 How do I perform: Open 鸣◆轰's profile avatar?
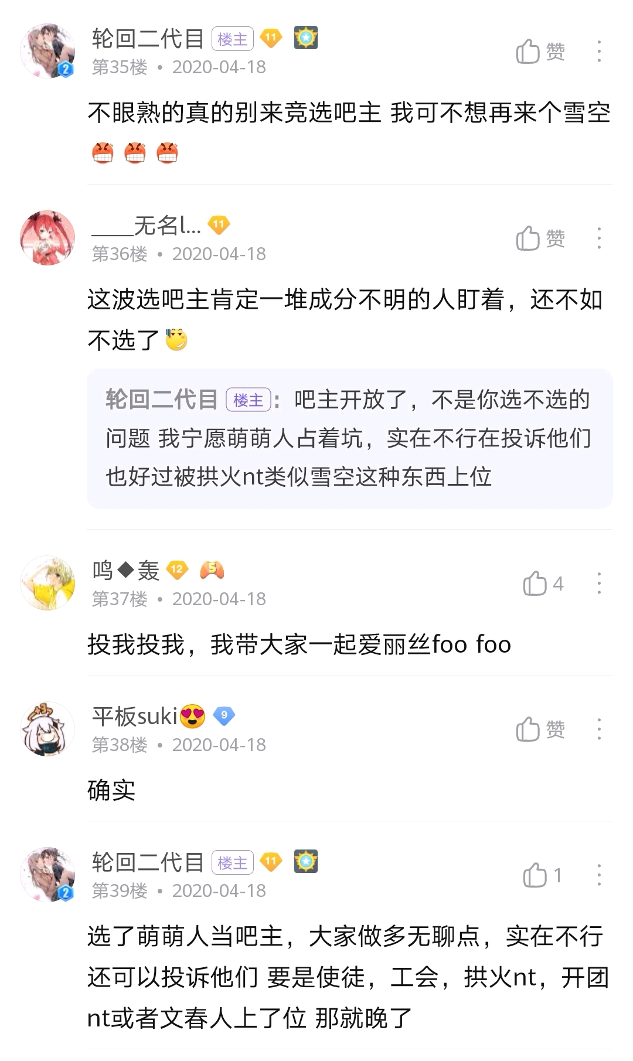[x=47, y=583]
